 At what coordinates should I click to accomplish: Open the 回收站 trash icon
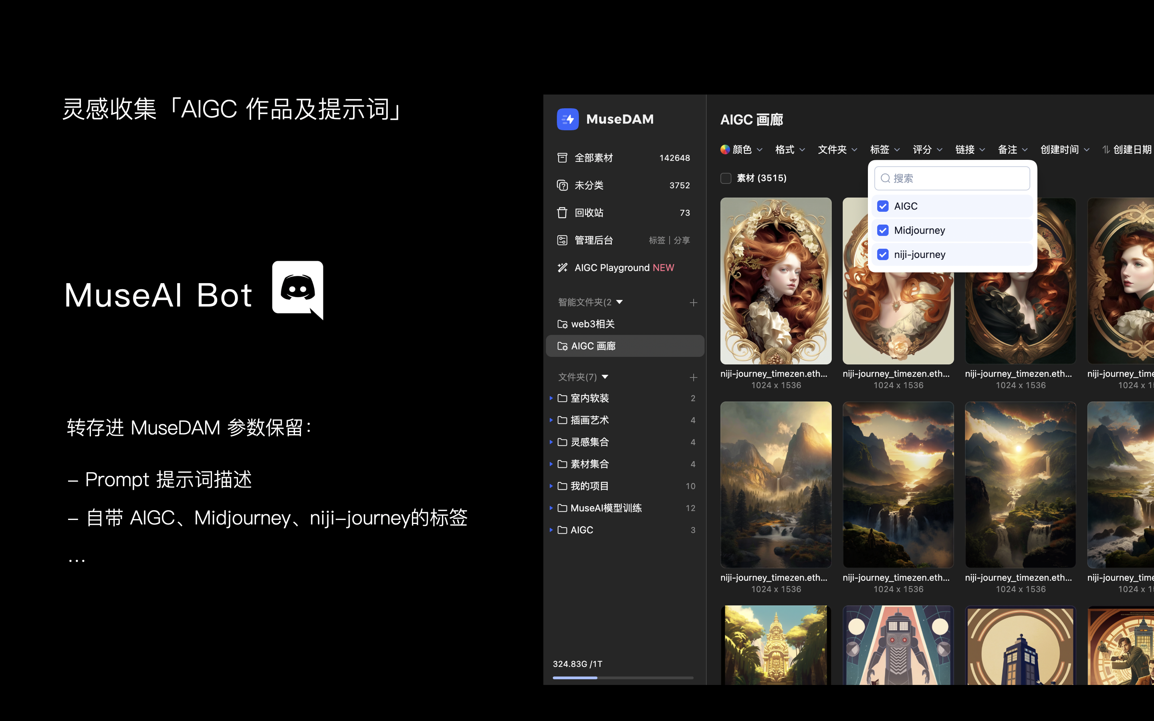coord(562,213)
